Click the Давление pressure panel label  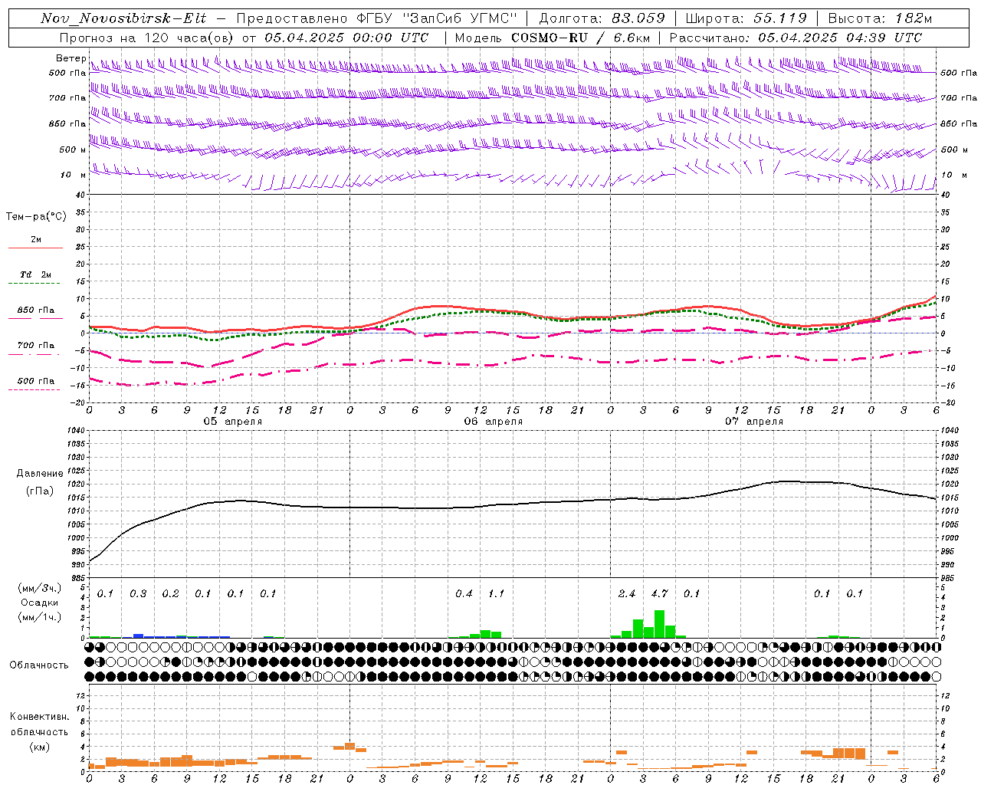coord(39,474)
